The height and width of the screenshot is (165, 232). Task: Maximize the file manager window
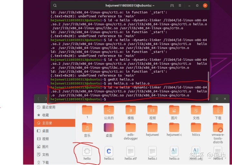pyautogui.click(x=217, y=99)
